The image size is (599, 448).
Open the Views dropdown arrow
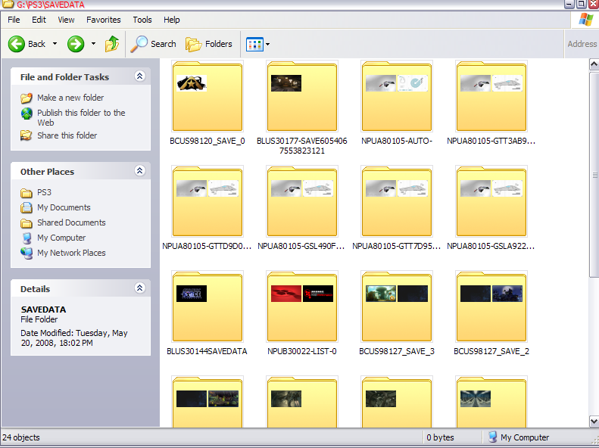click(x=267, y=44)
